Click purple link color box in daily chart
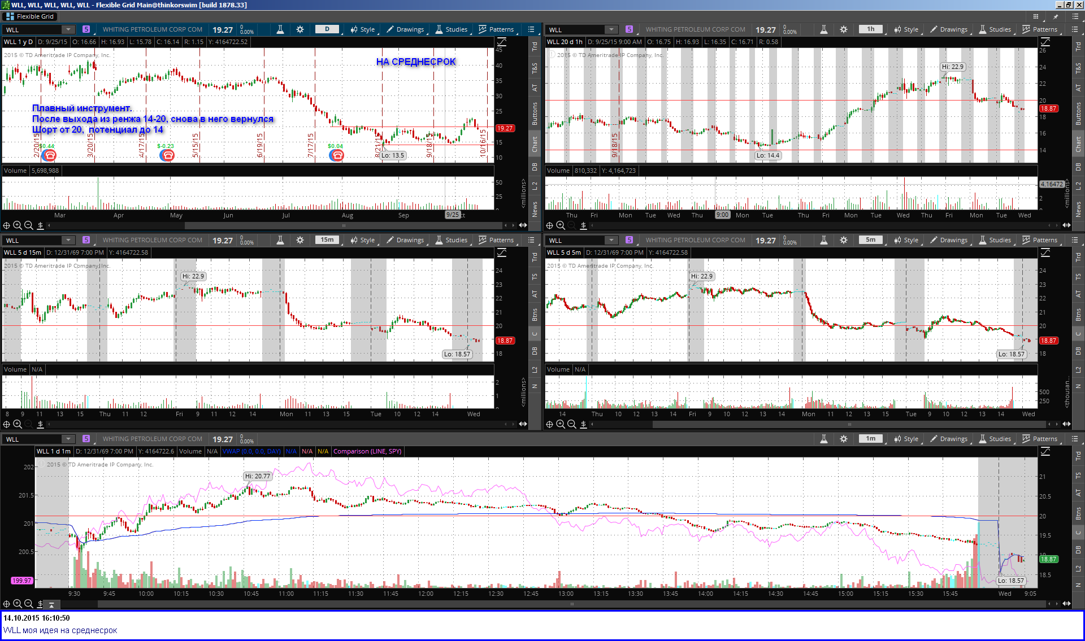The width and height of the screenshot is (1085, 641). click(86, 29)
